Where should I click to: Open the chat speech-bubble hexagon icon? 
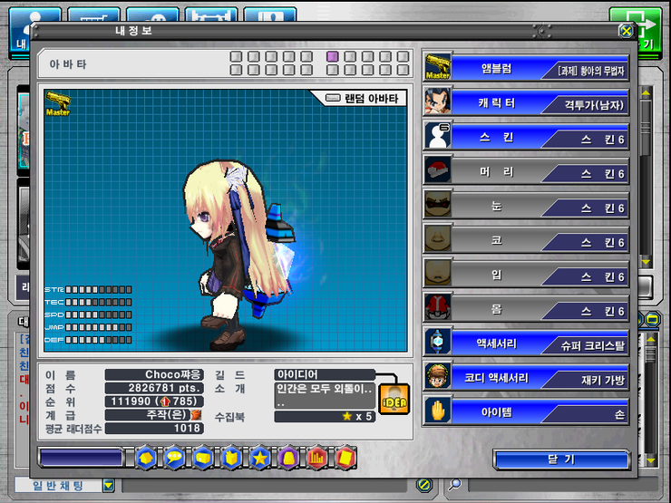[x=175, y=459]
